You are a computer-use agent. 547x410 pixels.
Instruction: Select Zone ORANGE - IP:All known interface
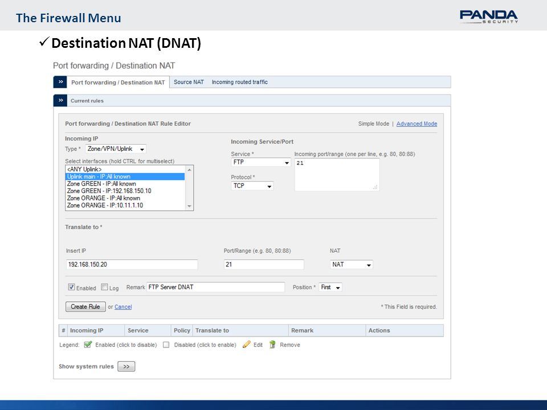tap(125, 198)
